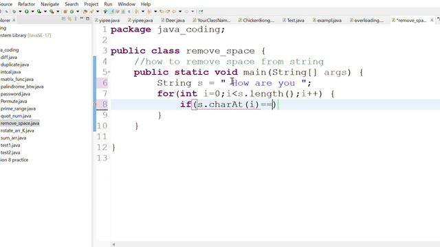Click the Open Task toolbar icon
Viewport: 440px width, 247px height.
click(x=91, y=12)
